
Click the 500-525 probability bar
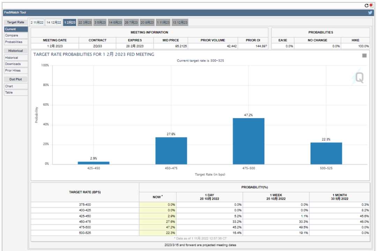[x=326, y=153]
